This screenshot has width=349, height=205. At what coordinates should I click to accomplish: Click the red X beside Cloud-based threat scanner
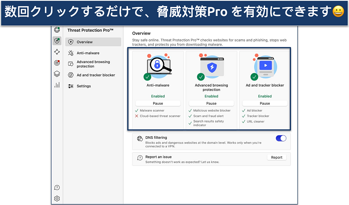[x=137, y=116]
